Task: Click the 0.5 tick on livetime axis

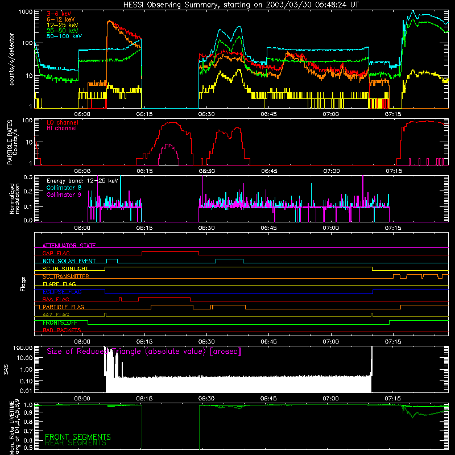Action: [x=28, y=448]
